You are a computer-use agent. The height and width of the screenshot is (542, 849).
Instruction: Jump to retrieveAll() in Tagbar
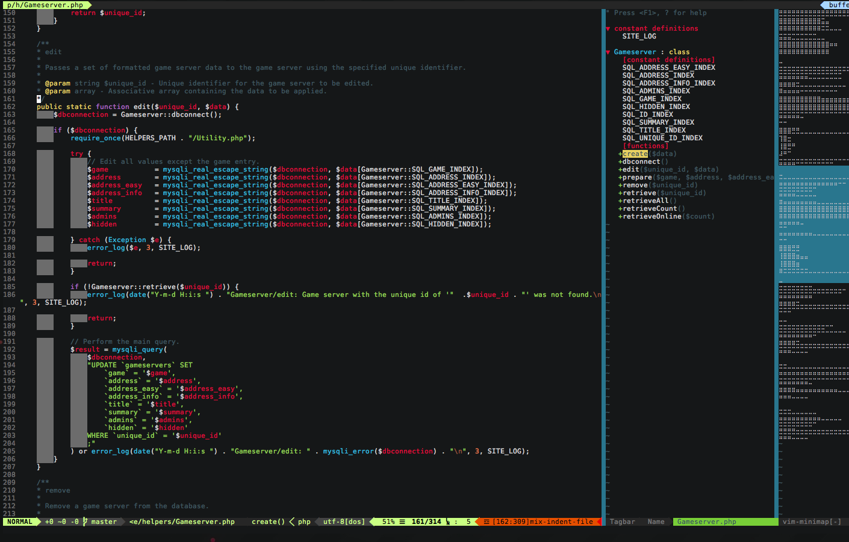[x=647, y=201]
